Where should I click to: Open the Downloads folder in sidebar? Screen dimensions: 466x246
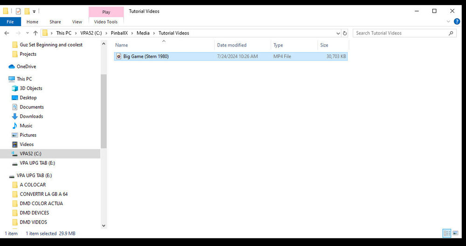[x=31, y=116]
